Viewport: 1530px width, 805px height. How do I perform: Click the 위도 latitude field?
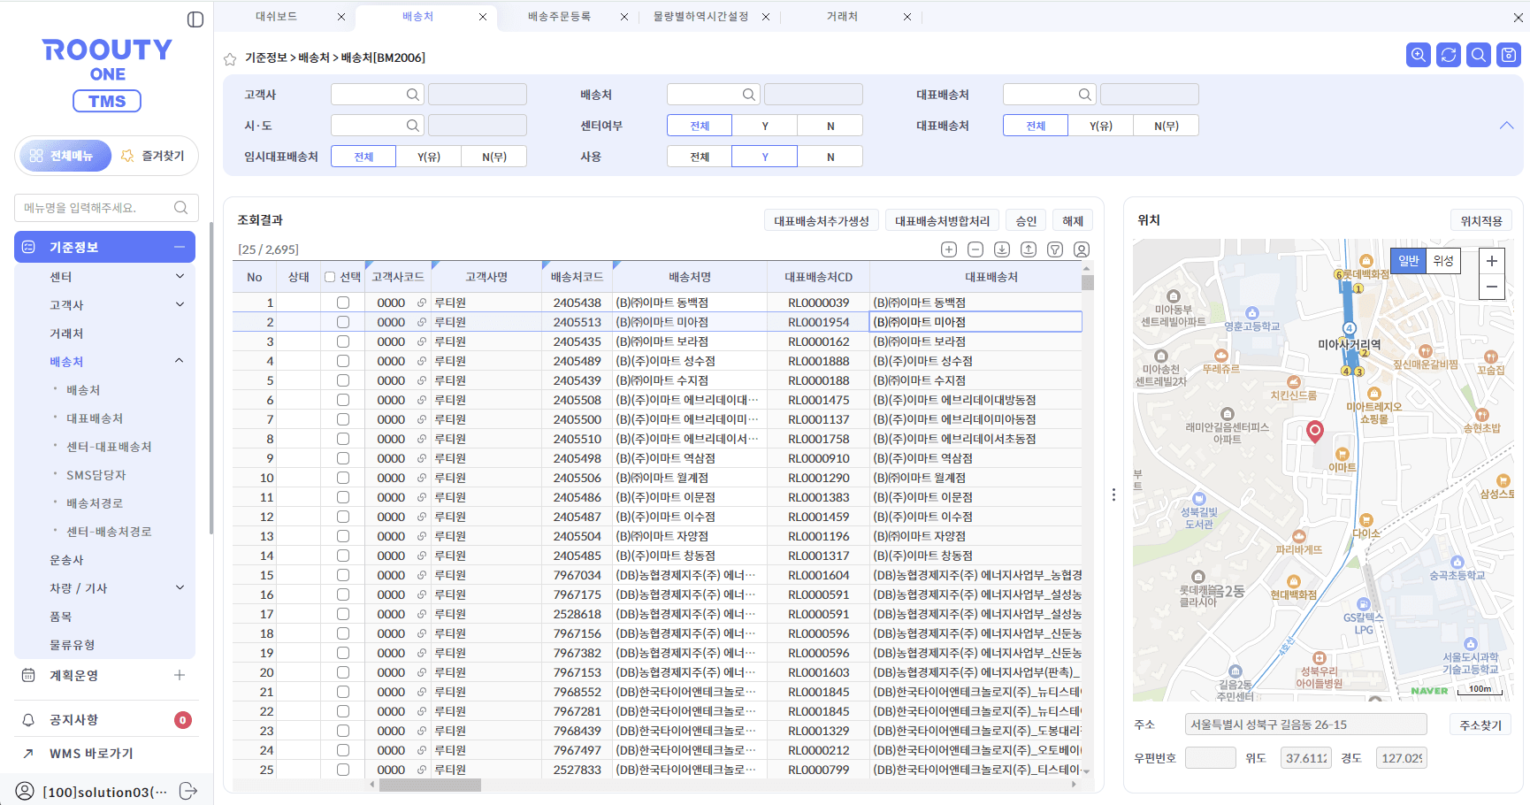pos(1306,758)
